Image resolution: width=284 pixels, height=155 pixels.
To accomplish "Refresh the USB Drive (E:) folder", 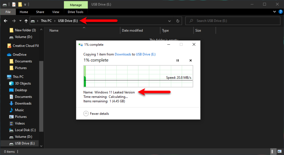I will (178, 21).
